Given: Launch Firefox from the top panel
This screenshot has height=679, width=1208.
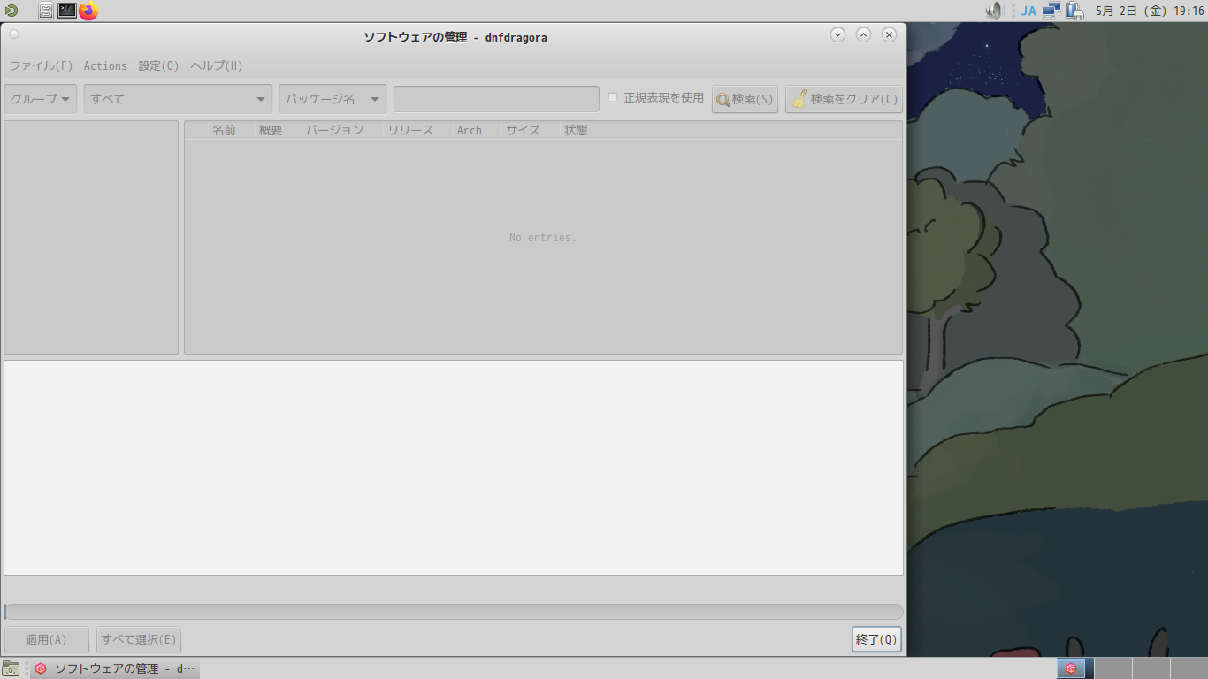Looking at the screenshot, I should click(86, 11).
